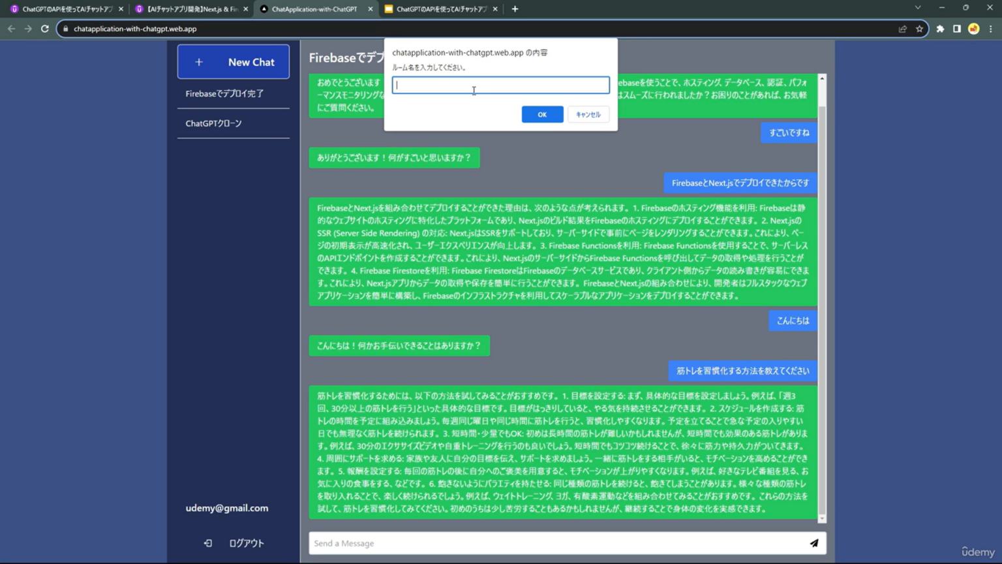Click the share page icon in address bar
1002x564 pixels.
pyautogui.click(x=903, y=29)
